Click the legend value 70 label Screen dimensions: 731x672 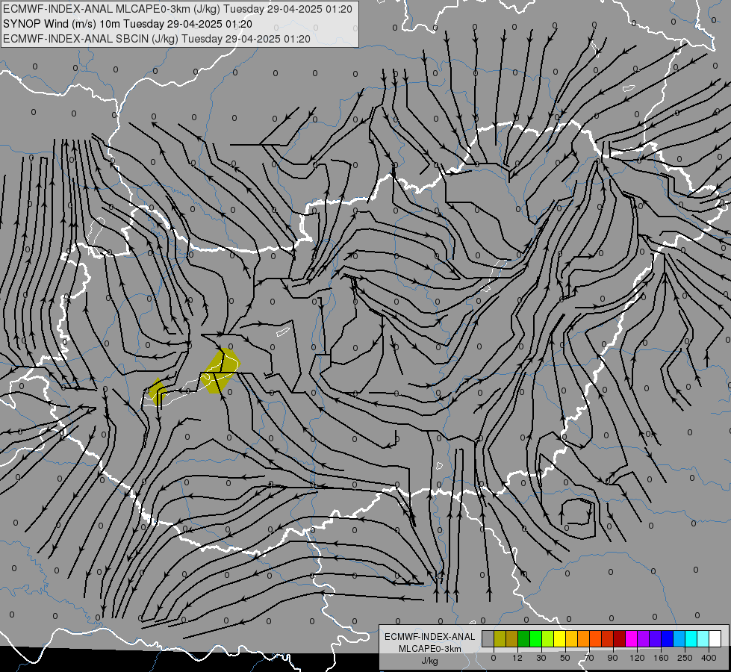click(x=589, y=658)
